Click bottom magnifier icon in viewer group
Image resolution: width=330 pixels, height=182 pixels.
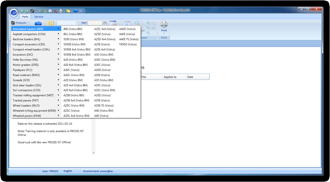(x=148, y=33)
